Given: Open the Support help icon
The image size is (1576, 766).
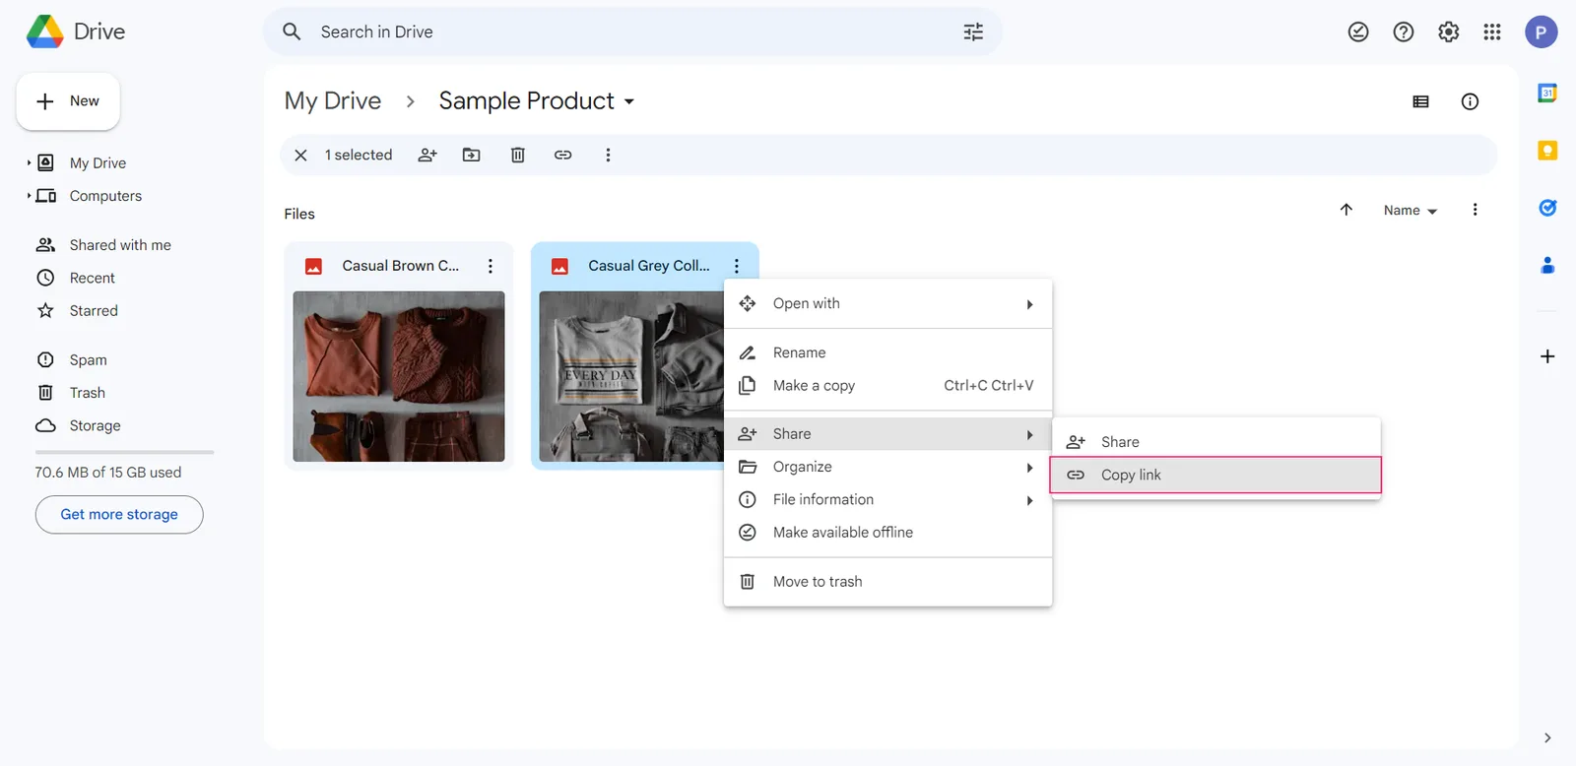Looking at the screenshot, I should (x=1404, y=32).
